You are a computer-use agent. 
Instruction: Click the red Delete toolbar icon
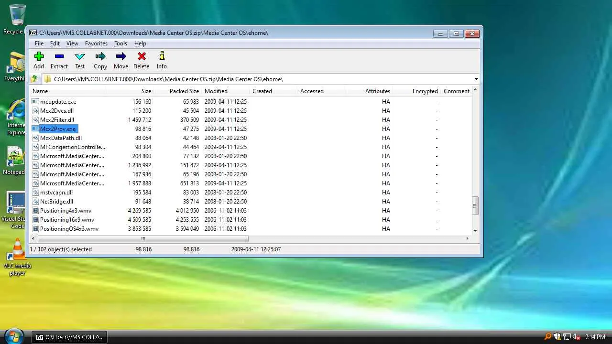point(142,57)
